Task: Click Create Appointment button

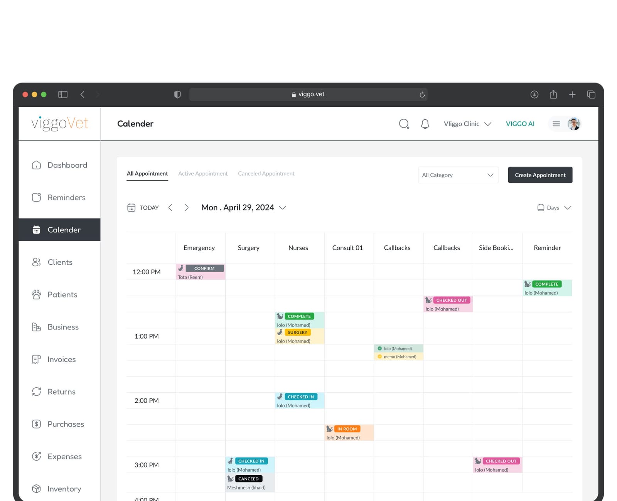Action: (540, 175)
